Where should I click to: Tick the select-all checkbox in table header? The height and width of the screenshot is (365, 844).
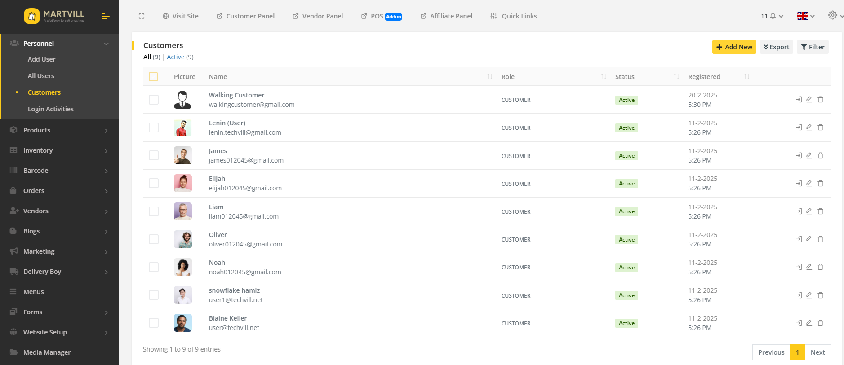pyautogui.click(x=153, y=77)
